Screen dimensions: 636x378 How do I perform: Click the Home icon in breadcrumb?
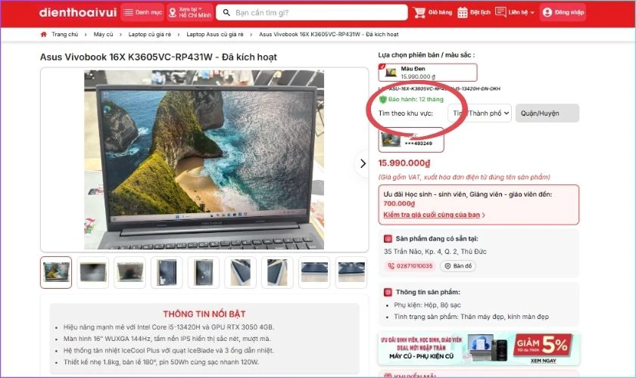[x=44, y=35]
